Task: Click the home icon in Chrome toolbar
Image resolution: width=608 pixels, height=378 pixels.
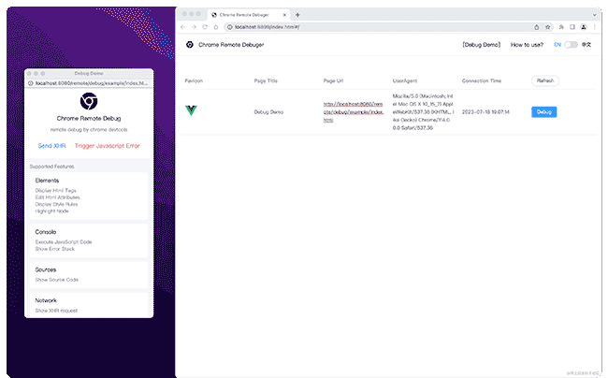Action: 216,27
